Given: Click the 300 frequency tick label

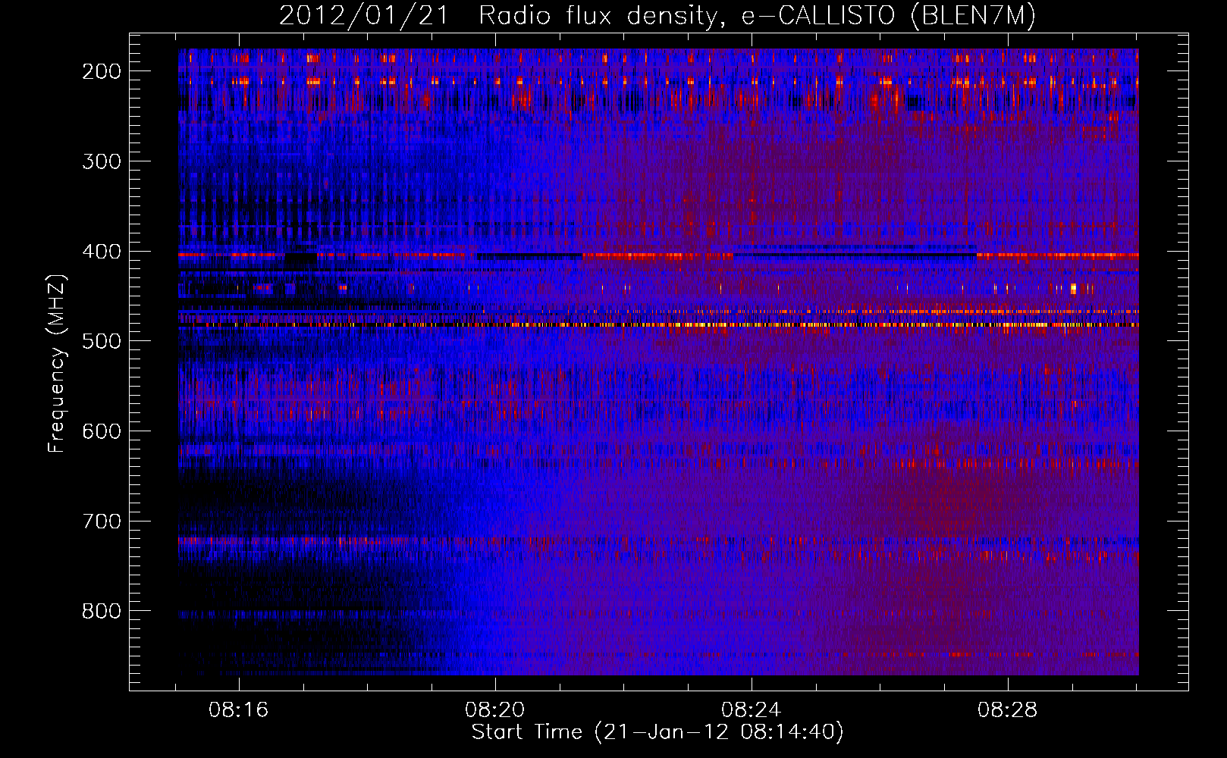Looking at the screenshot, I should (102, 161).
